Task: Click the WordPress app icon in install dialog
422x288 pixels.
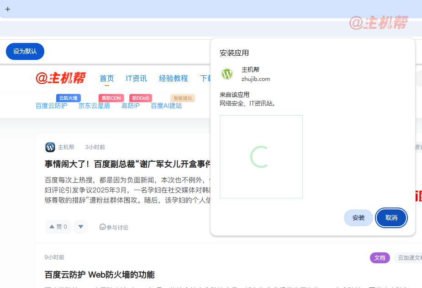Action: tap(227, 74)
